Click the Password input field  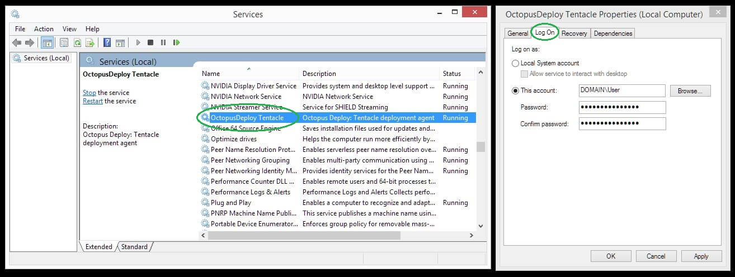pyautogui.click(x=622, y=107)
